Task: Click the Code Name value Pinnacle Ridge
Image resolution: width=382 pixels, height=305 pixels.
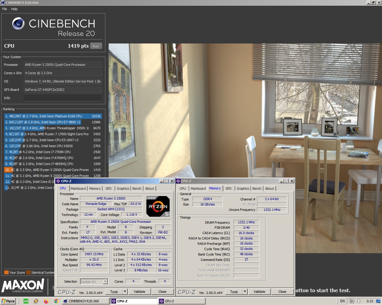Action: [96, 204]
